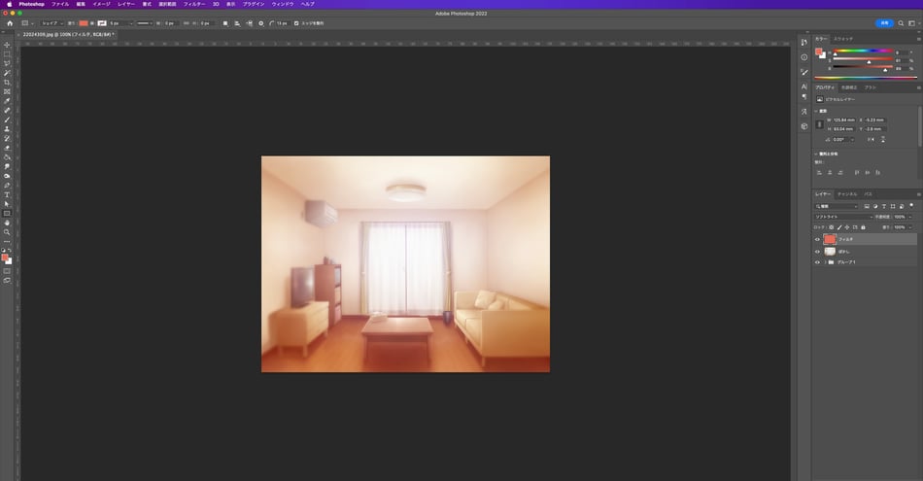Screen dimensions: 923x481
Task: Select the Magic Wand tool
Action: coord(7,73)
